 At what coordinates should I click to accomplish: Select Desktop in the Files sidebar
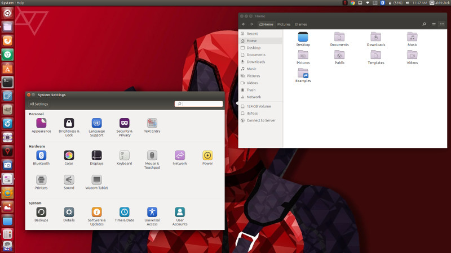260,48
